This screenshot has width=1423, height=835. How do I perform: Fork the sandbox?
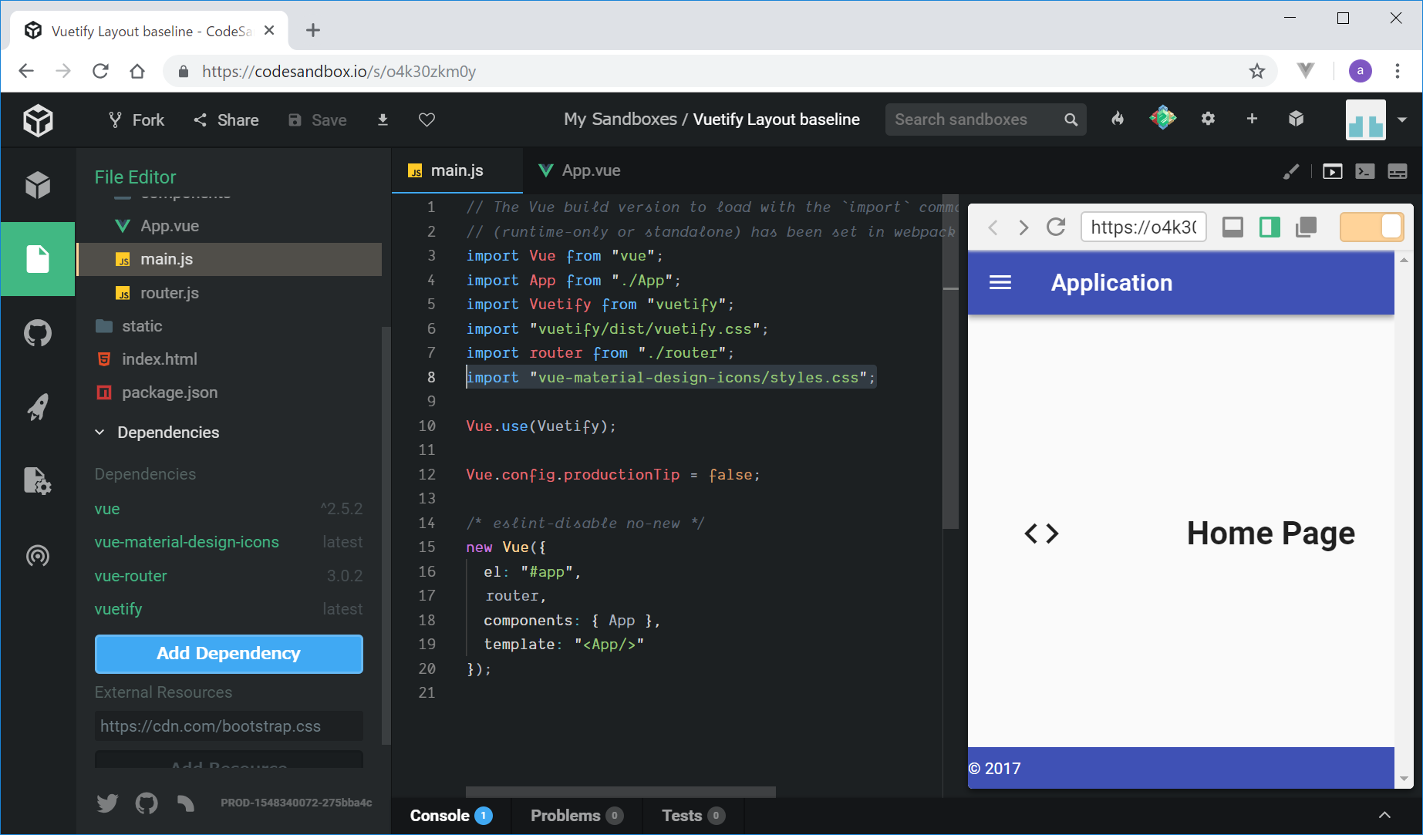click(x=137, y=120)
